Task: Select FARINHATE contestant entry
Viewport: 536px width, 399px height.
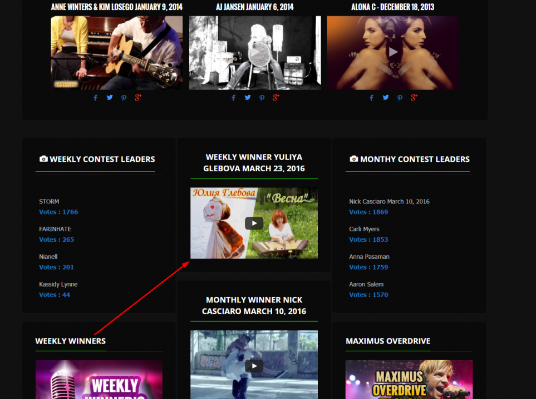Action: [x=55, y=229]
